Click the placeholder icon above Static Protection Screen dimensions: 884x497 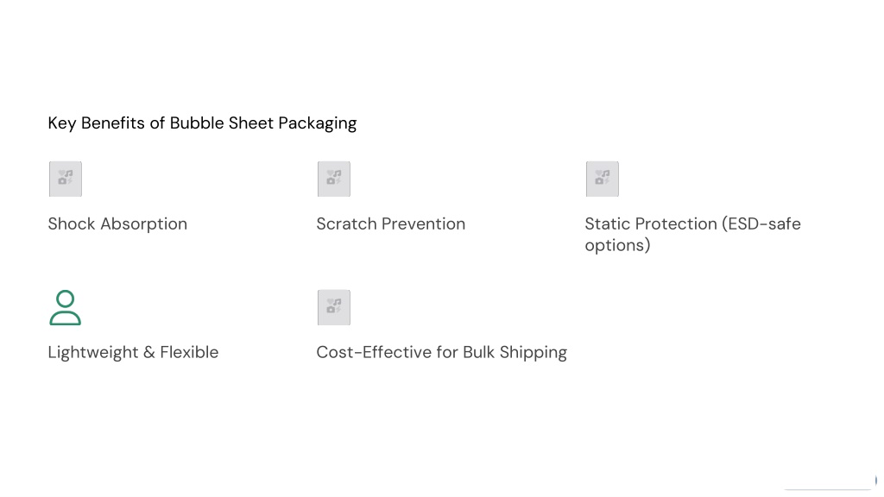pos(602,179)
